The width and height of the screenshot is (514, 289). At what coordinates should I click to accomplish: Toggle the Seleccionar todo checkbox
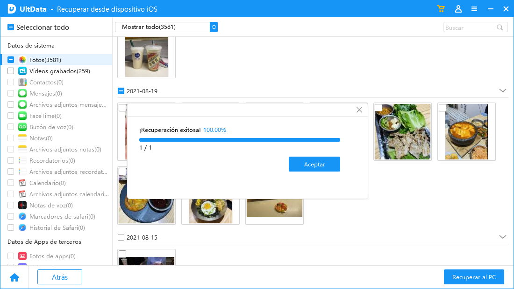[11, 28]
